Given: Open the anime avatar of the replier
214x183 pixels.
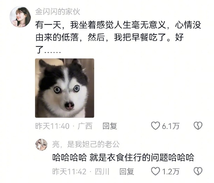Looking at the screenshot, I should (42, 145).
